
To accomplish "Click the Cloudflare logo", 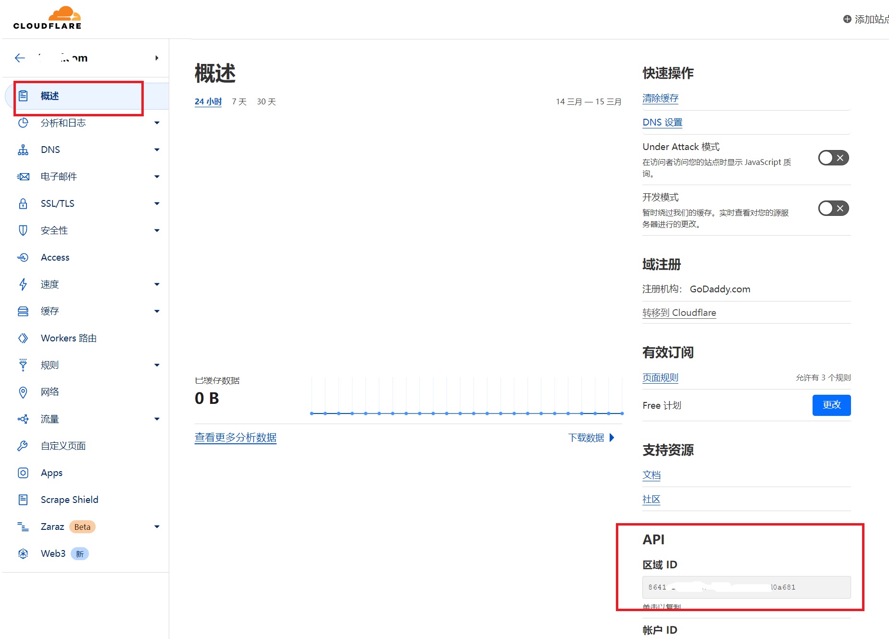I will point(48,18).
